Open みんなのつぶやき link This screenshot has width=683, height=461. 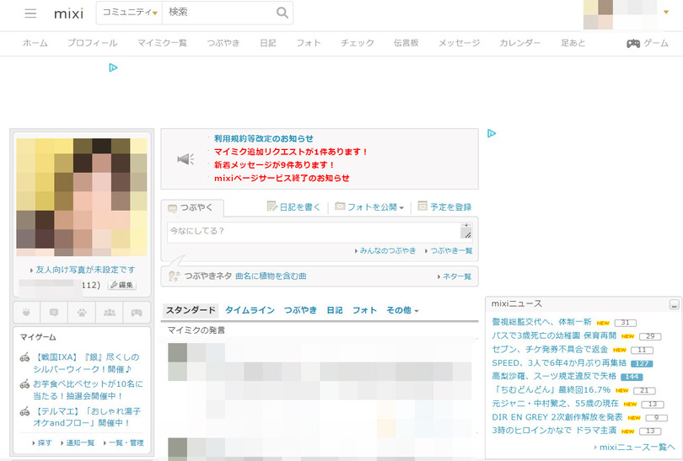pos(388,251)
